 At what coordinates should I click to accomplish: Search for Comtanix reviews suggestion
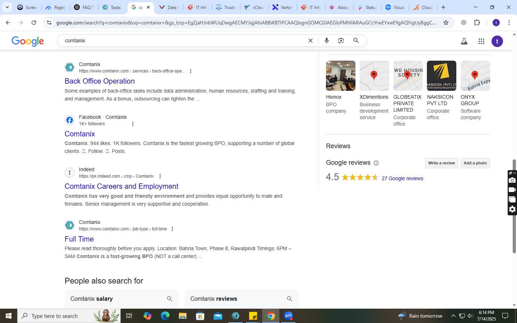point(241,299)
